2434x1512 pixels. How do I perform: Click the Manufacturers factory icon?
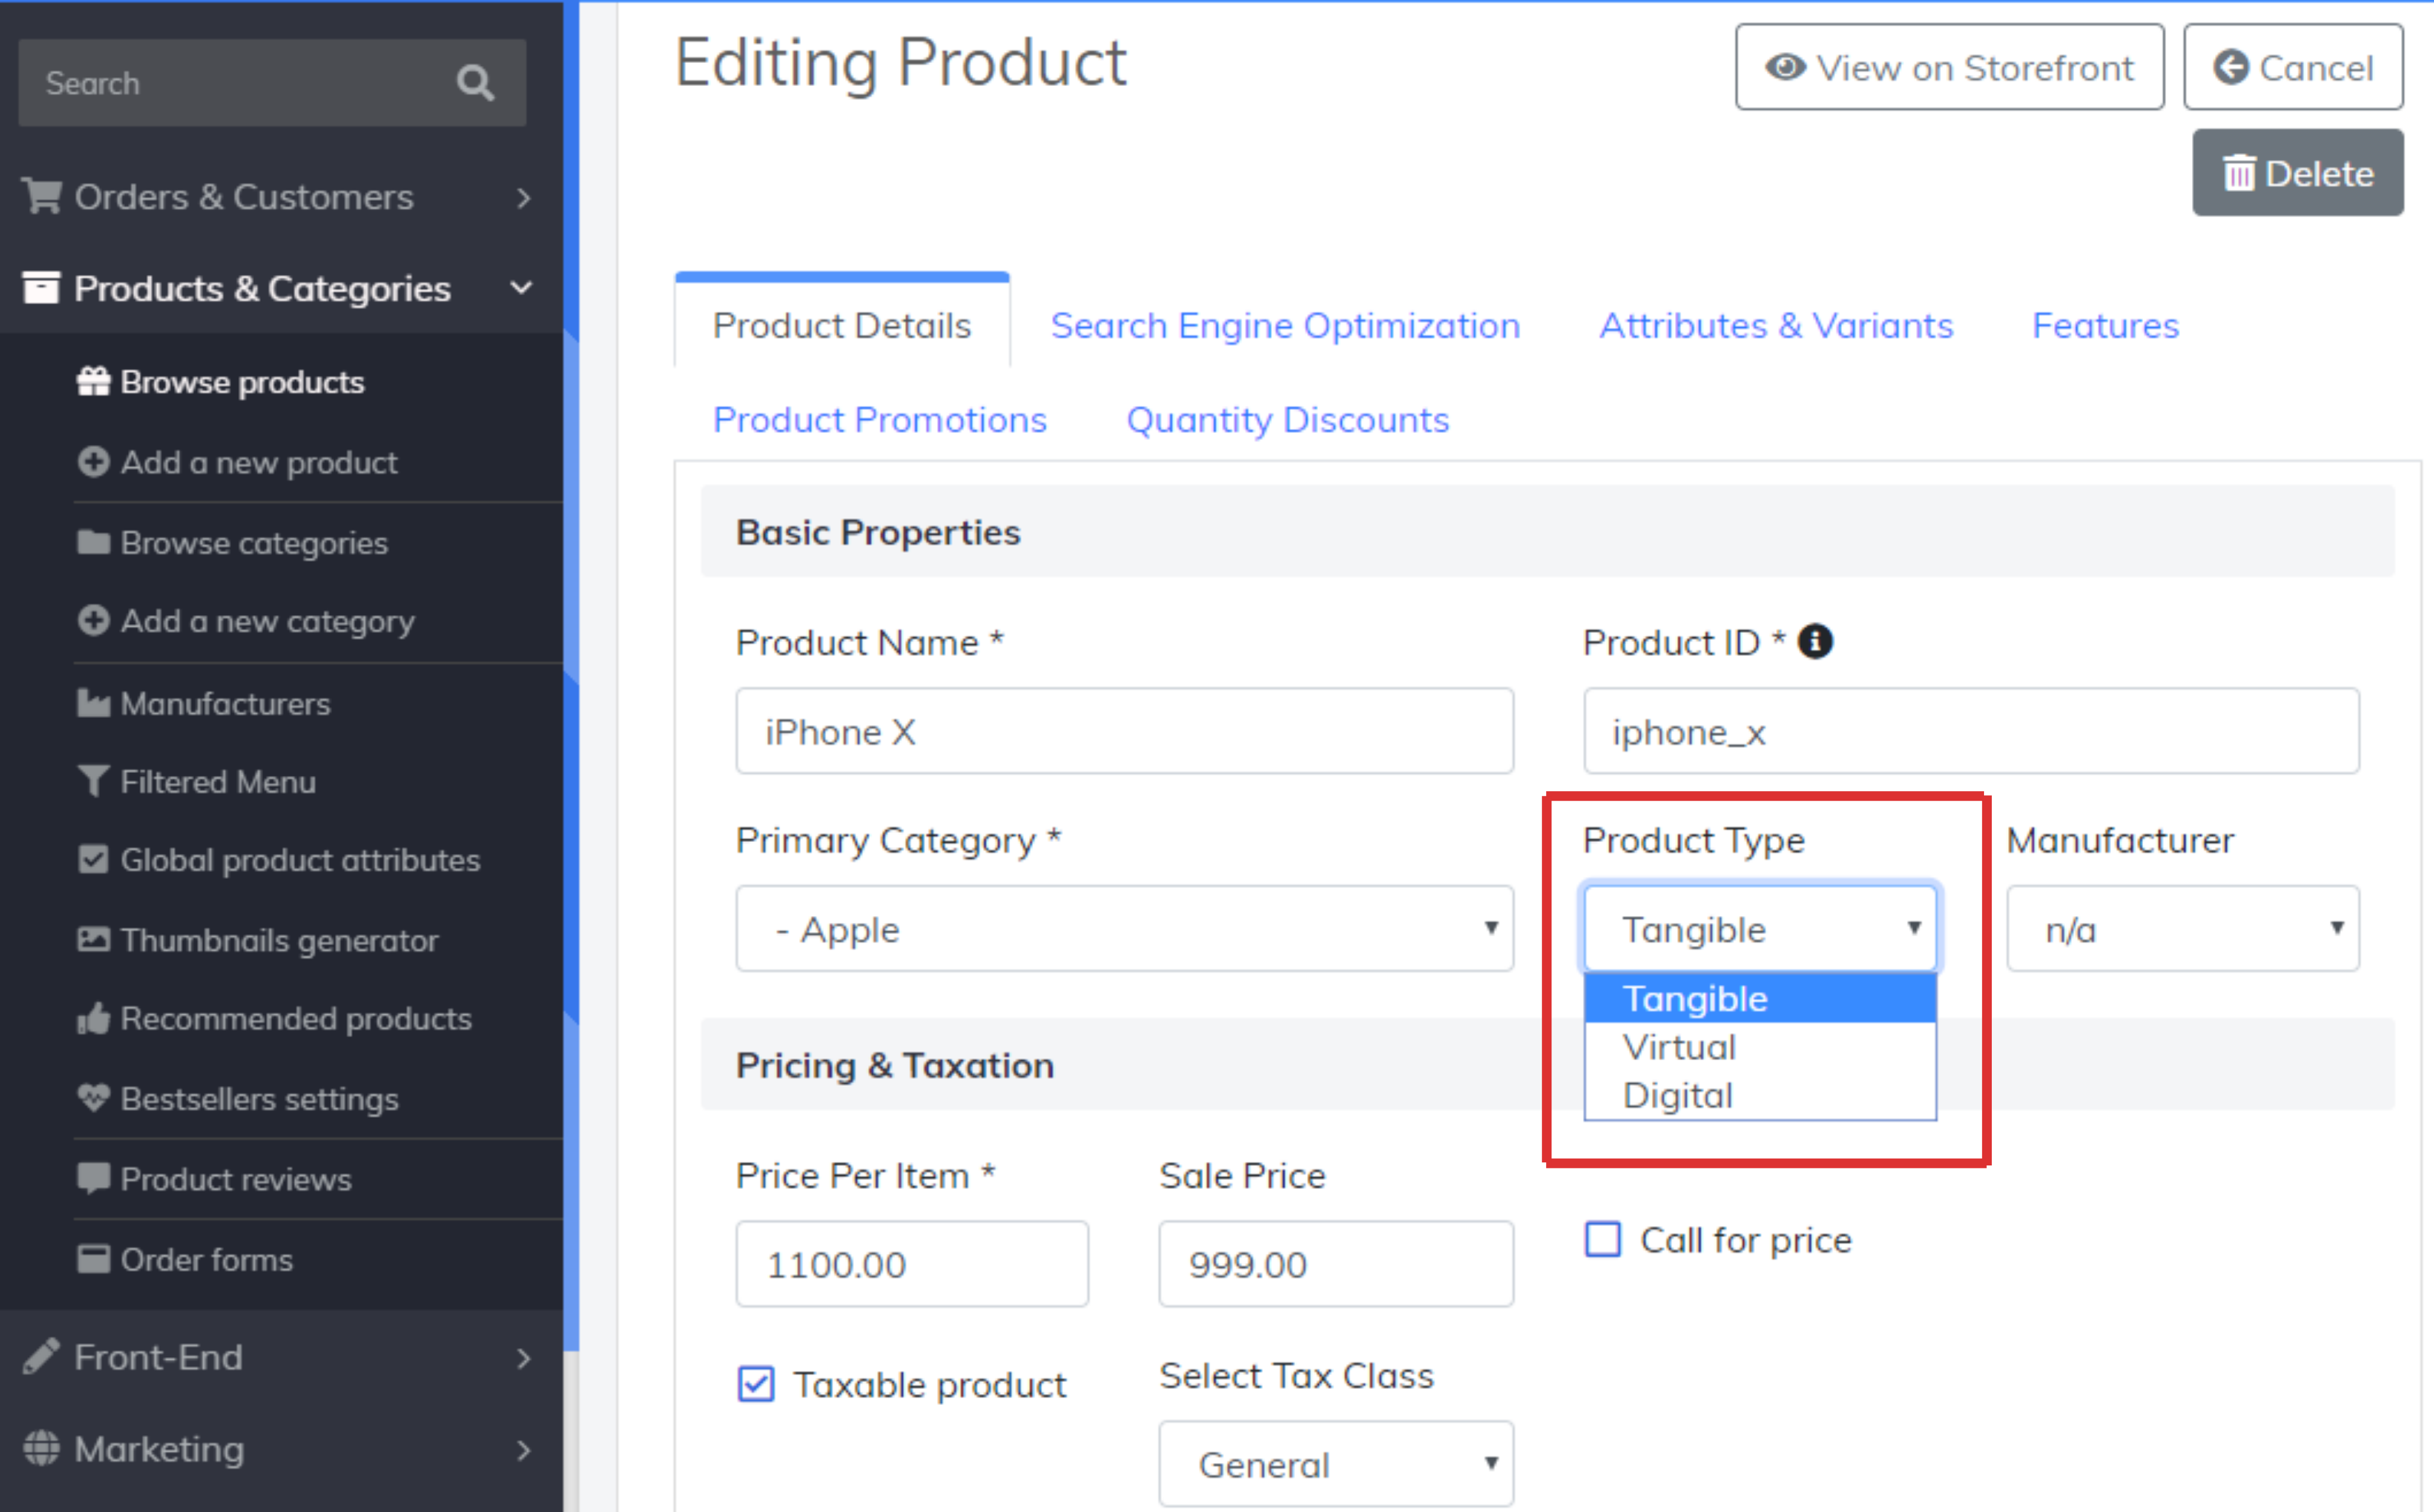click(93, 703)
